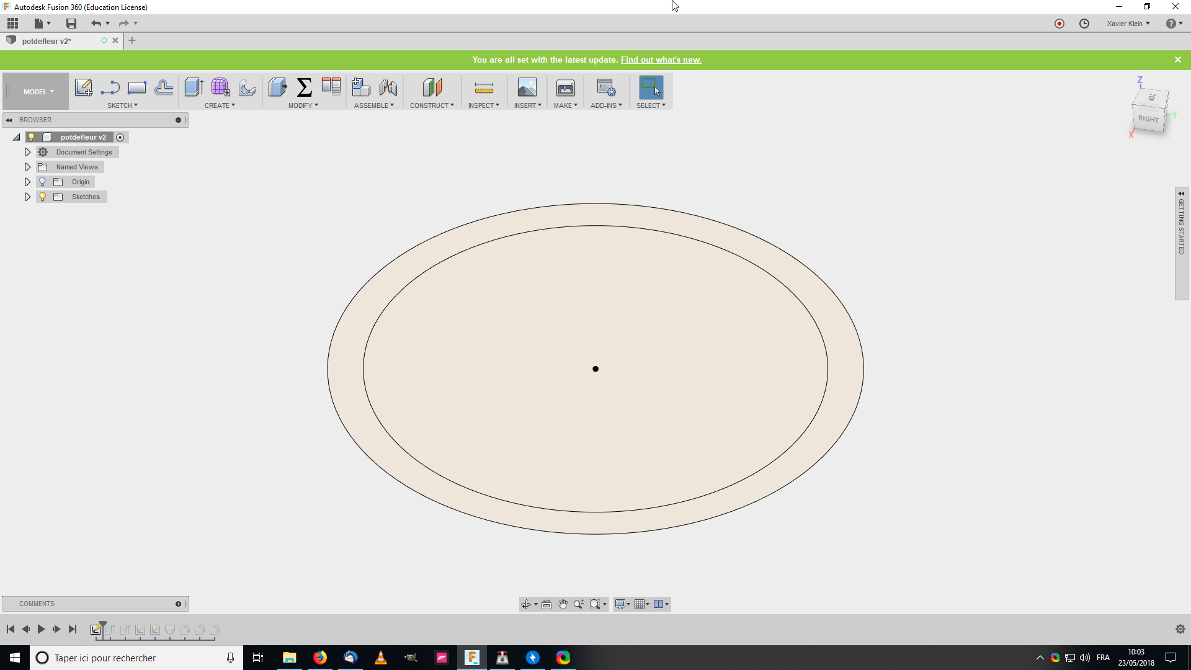The height and width of the screenshot is (670, 1191).
Task: Expand the Origin folder
Action: click(x=27, y=182)
